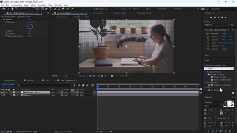Hide the Adjustment Layer 1 eye icon
The height and width of the screenshot is (133, 237).
tap(2, 92)
